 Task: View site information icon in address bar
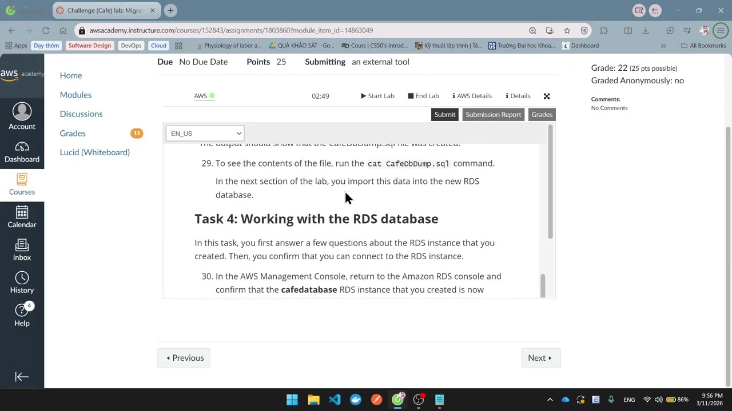pos(82,30)
